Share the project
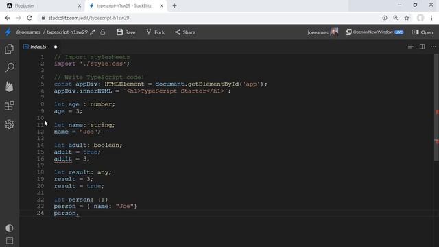Screen dimensions: 439x247 tap(185, 32)
